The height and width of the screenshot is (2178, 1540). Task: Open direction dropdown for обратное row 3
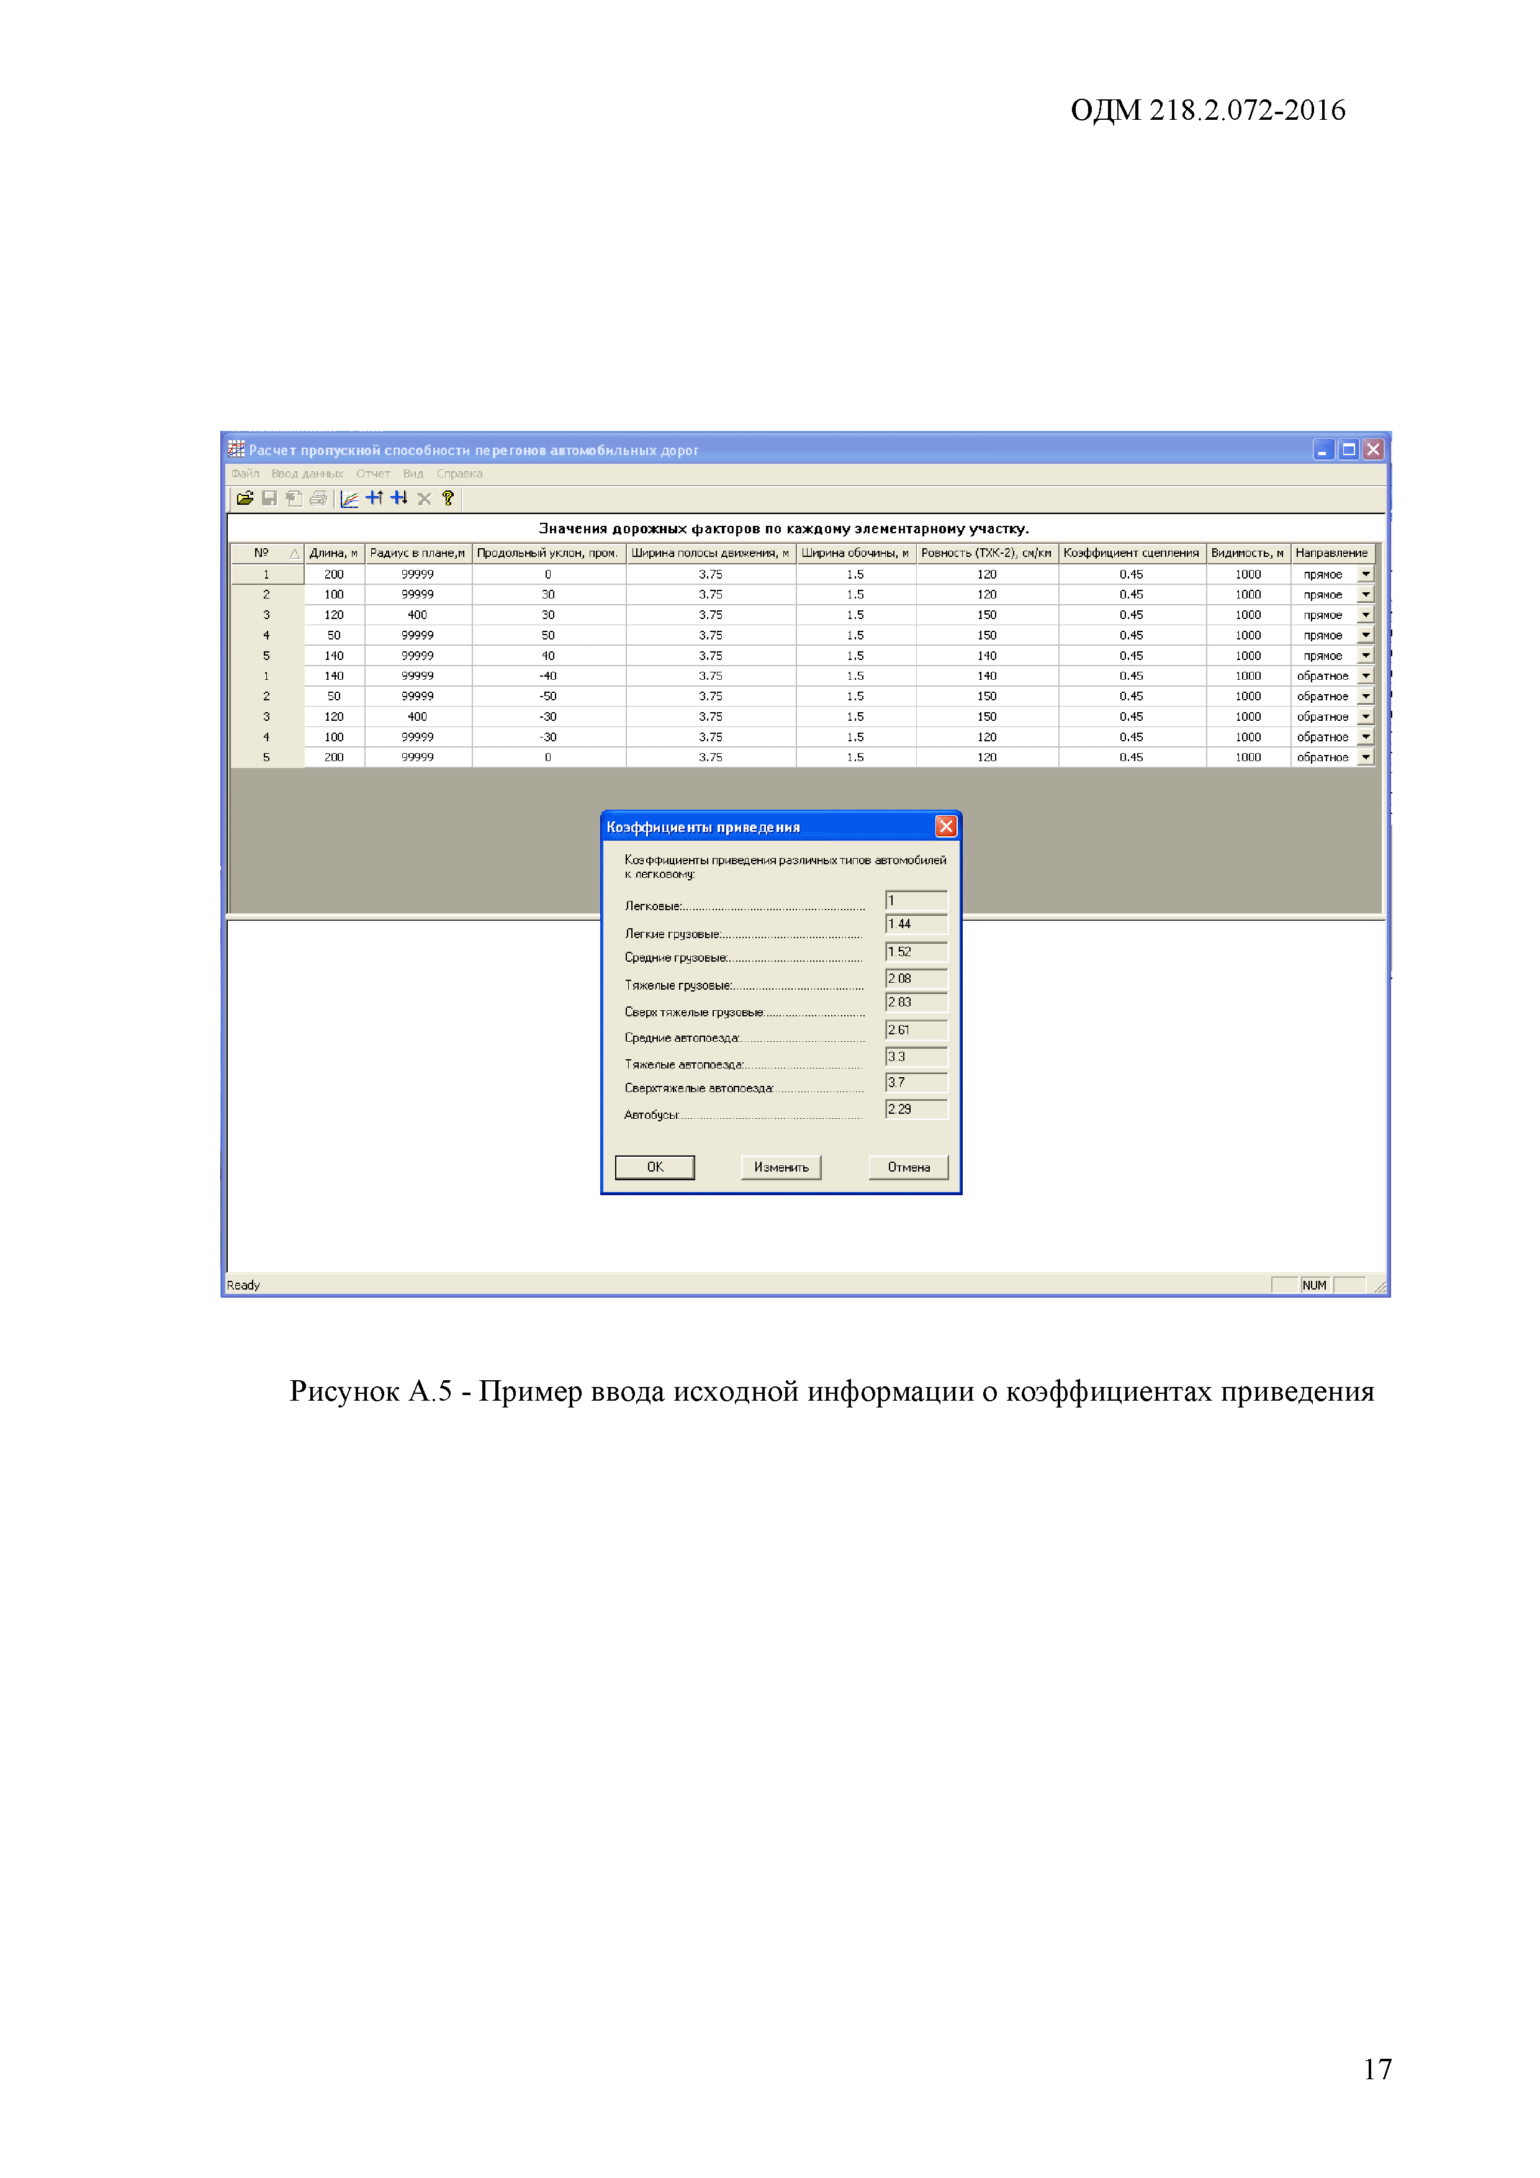click(x=1366, y=716)
